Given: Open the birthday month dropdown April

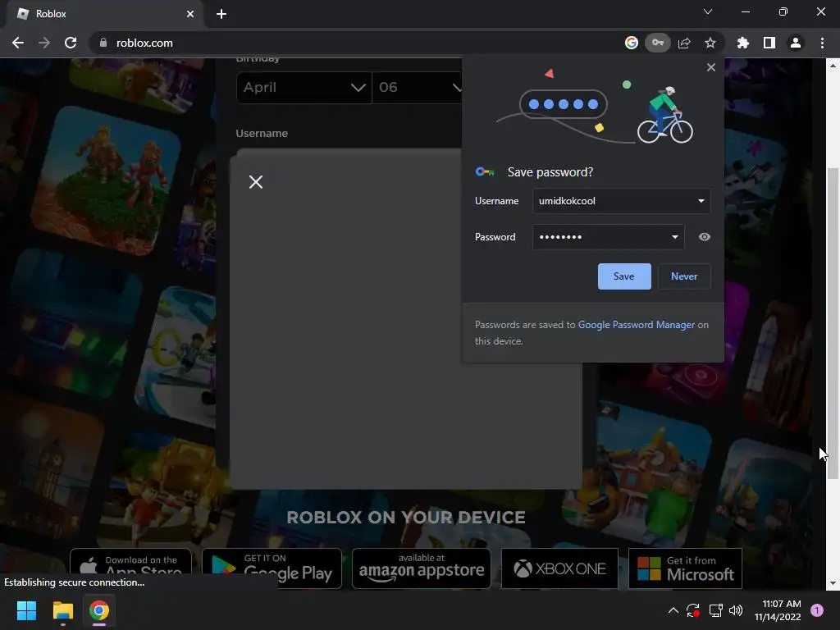Looking at the screenshot, I should [304, 87].
